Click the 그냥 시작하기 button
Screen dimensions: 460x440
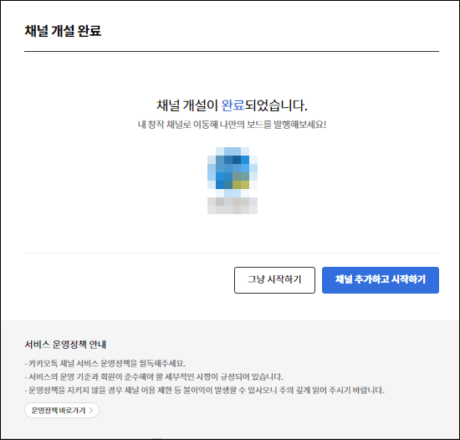click(274, 280)
